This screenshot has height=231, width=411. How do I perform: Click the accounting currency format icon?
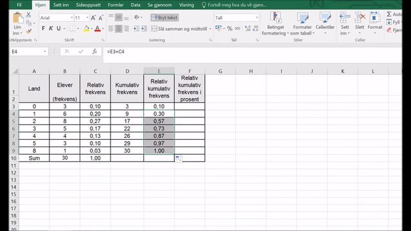pos(218,28)
